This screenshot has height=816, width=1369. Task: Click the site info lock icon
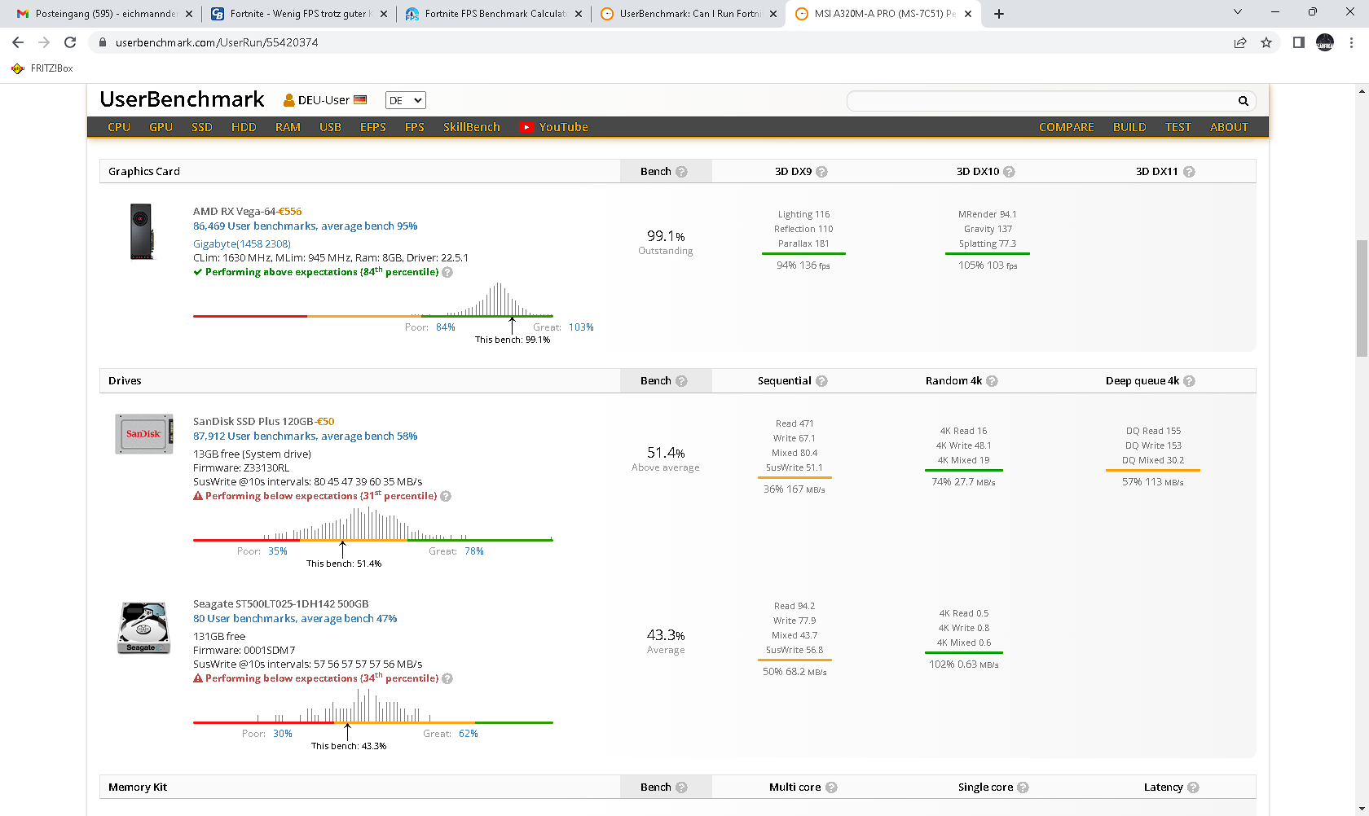[x=102, y=42]
